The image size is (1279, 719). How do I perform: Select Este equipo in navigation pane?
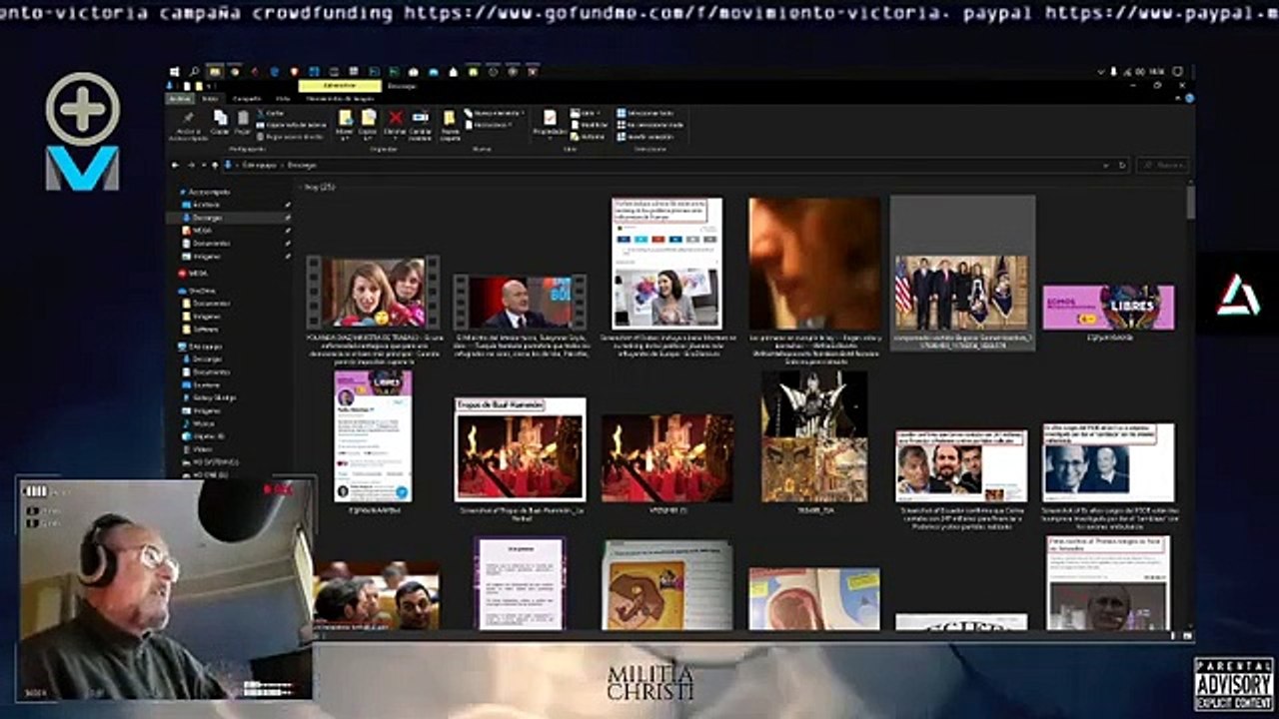[x=199, y=347]
